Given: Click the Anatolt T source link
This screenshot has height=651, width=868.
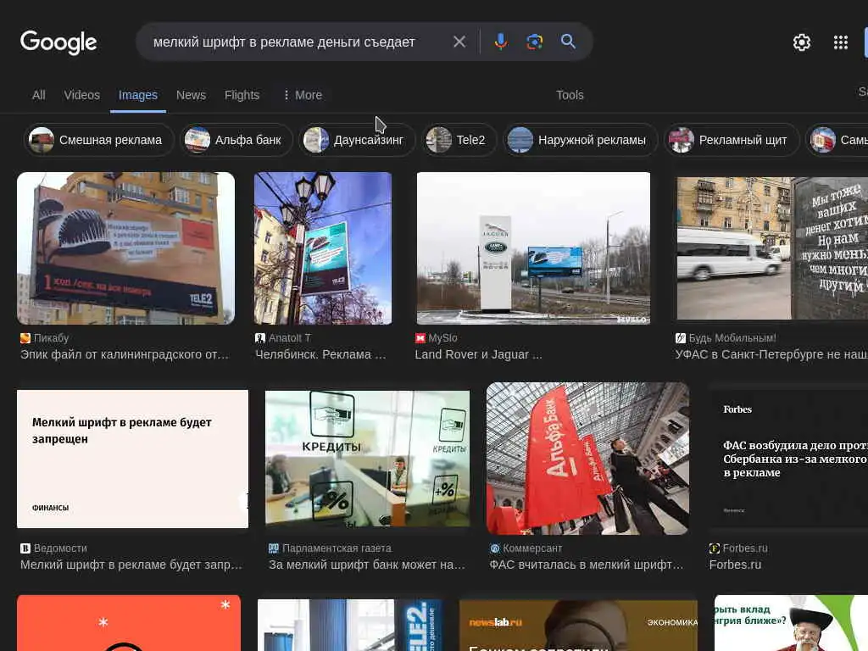Looking at the screenshot, I should coord(290,337).
